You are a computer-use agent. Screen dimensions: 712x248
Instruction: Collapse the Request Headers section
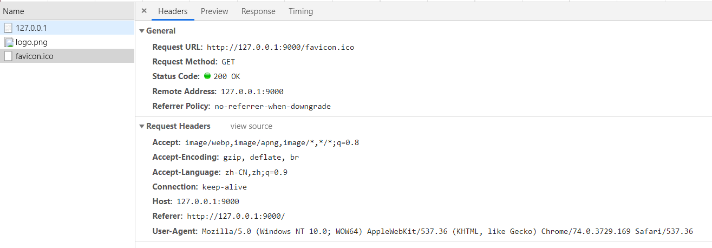[x=142, y=127]
